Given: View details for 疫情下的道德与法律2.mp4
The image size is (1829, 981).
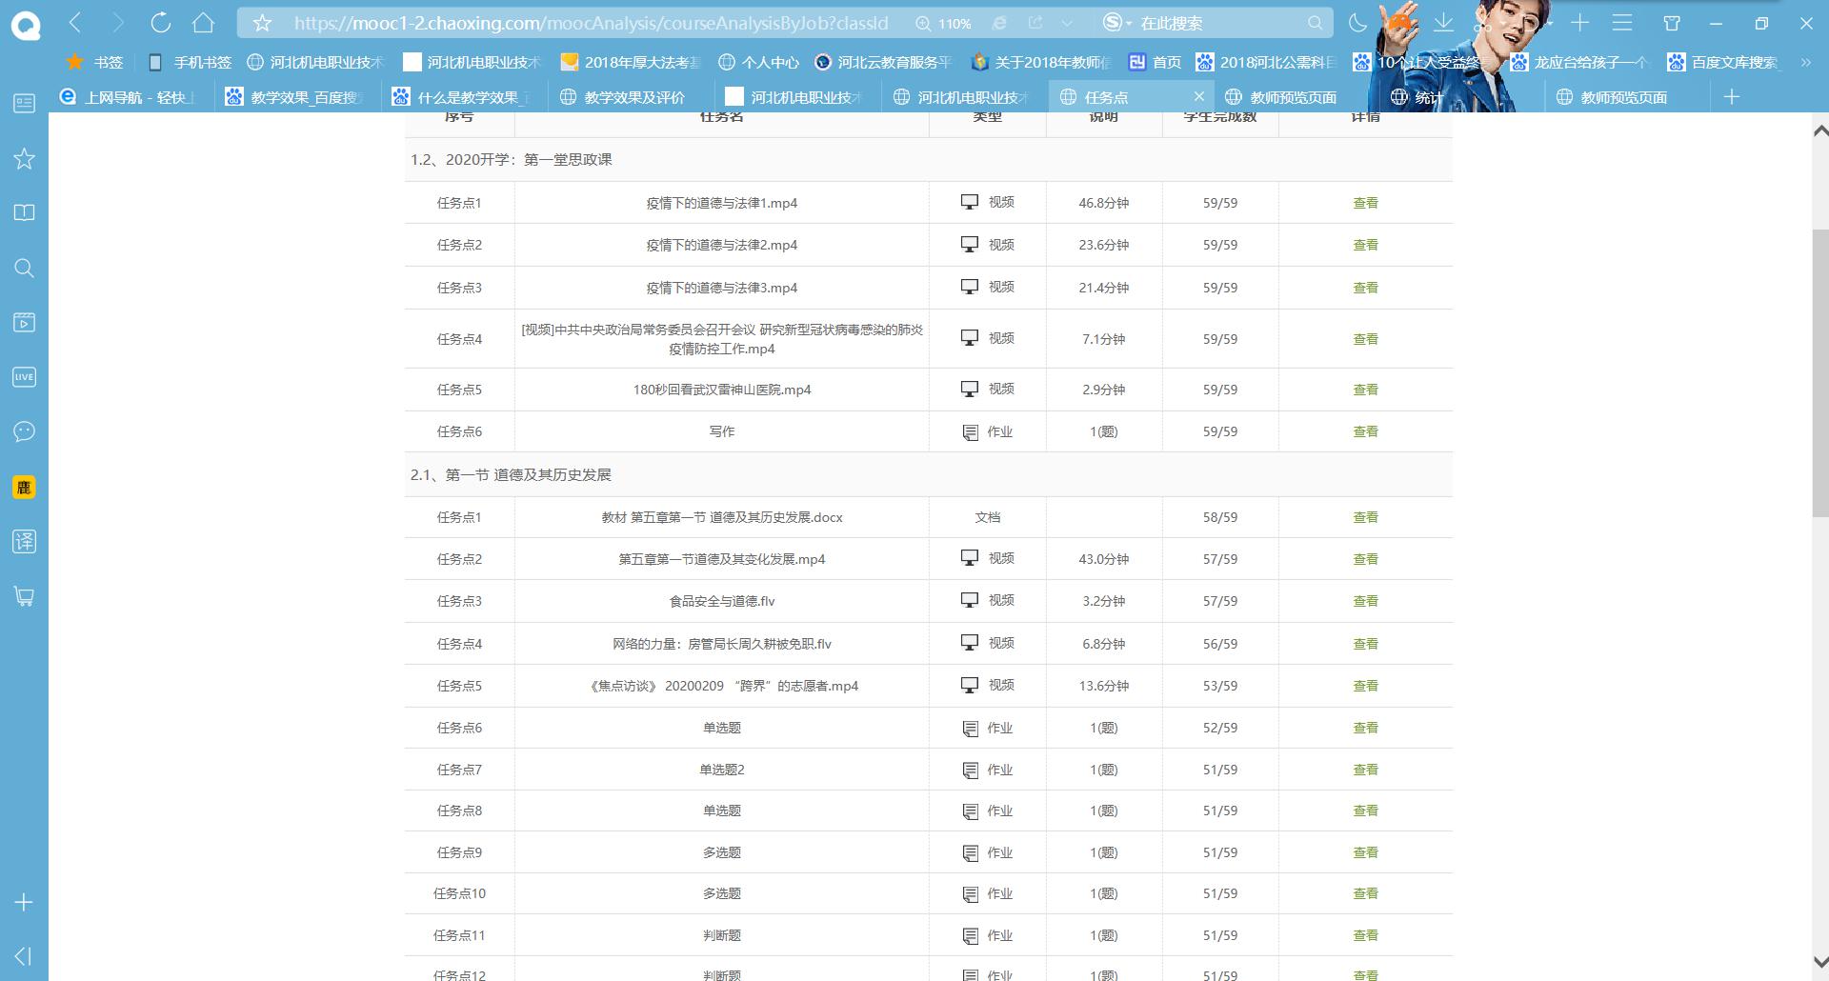Looking at the screenshot, I should pos(1365,245).
